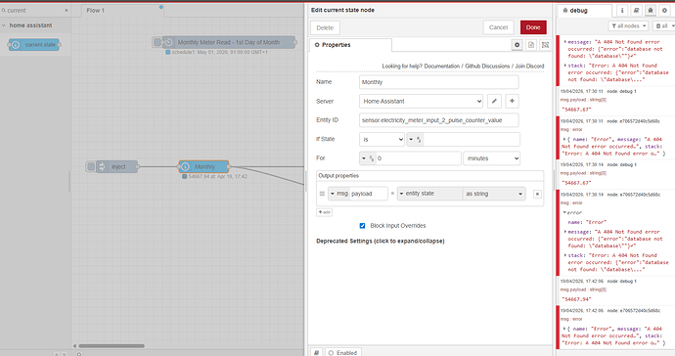
Task: Open node properties gear icon
Action: [x=517, y=45]
